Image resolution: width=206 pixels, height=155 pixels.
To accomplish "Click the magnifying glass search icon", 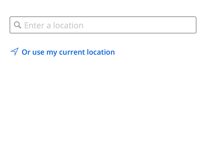I will [x=17, y=25].
